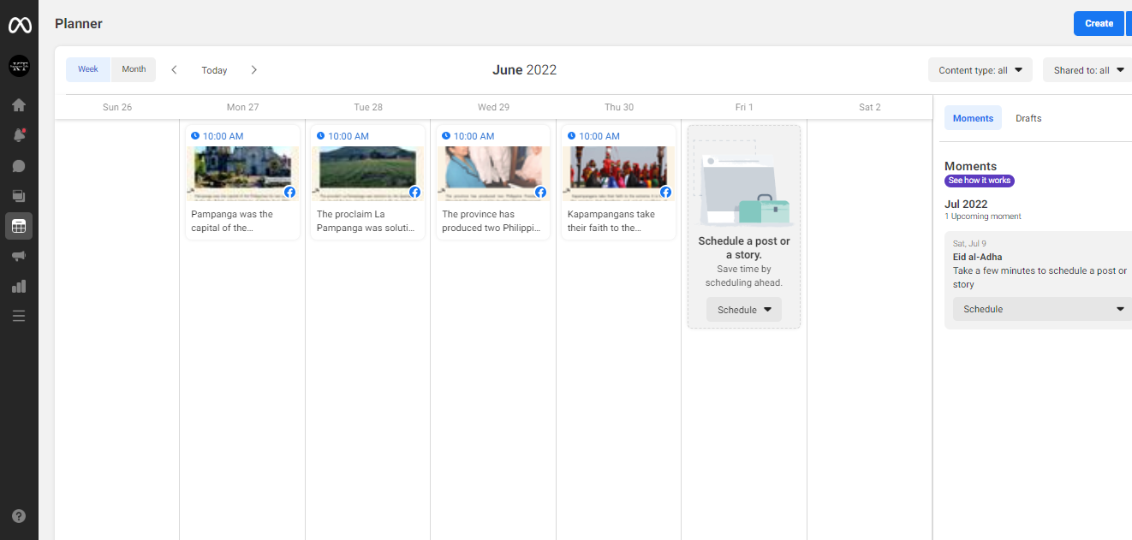The height and width of the screenshot is (540, 1132).
Task: Open Schedule dropdown for Eid al-Adha
Action: 1043,309
